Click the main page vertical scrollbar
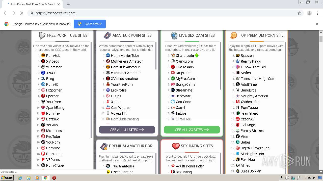The width and height of the screenshot is (323, 181). pos(321,39)
